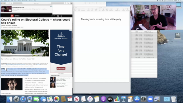This screenshot has height=103, width=183.
Task: Reload page using address bar reload icon
Action: tap(50, 3)
